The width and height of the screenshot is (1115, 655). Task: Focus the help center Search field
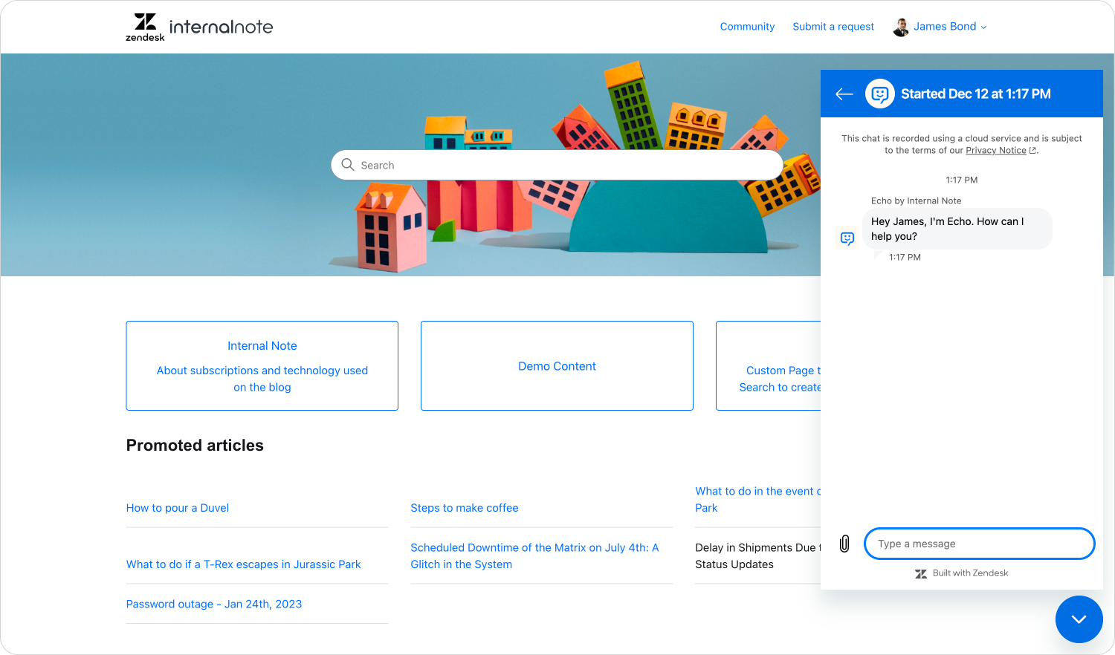pos(557,165)
